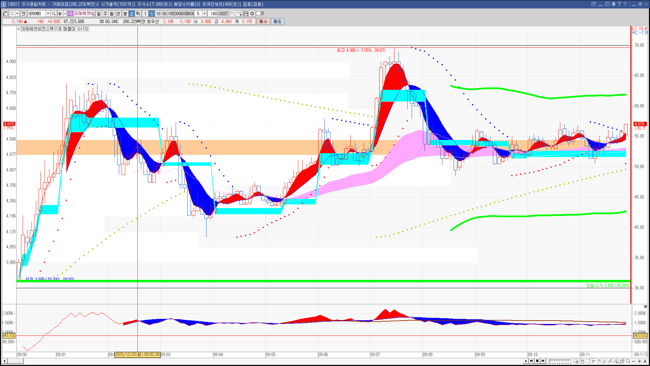
Task: Click the 매수 buy button
Action: click(x=263, y=21)
